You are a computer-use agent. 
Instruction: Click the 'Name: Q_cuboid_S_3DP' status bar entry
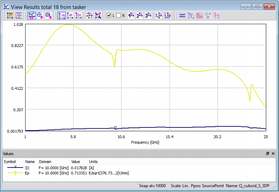tap(248, 186)
